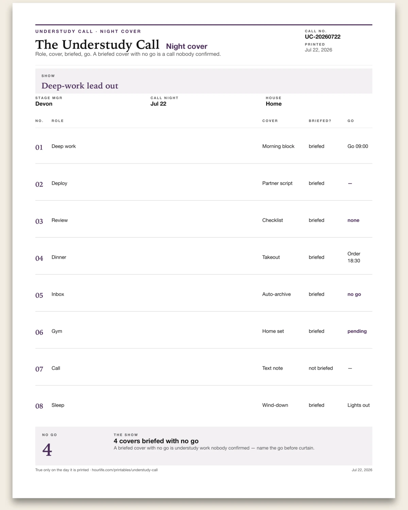Select the call night Jul 22 value
Image resolution: width=408 pixels, height=510 pixels.
pos(158,104)
